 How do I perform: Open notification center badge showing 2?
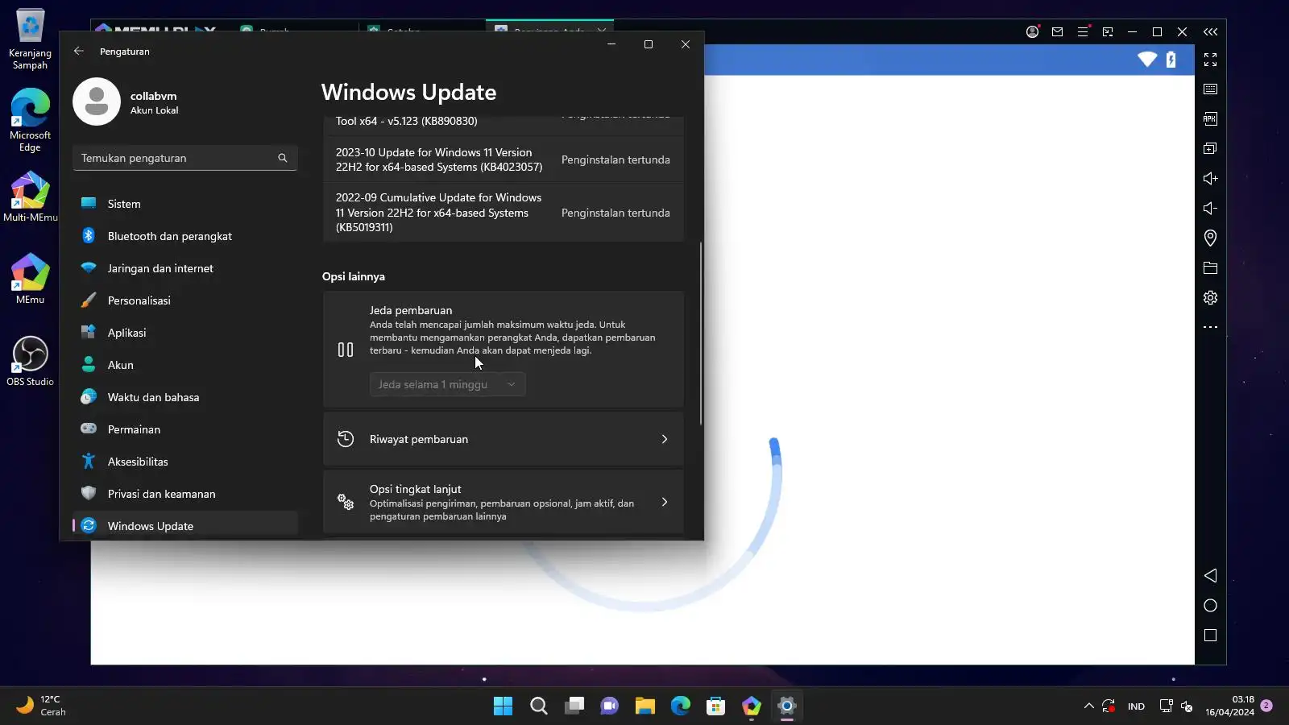(1266, 706)
